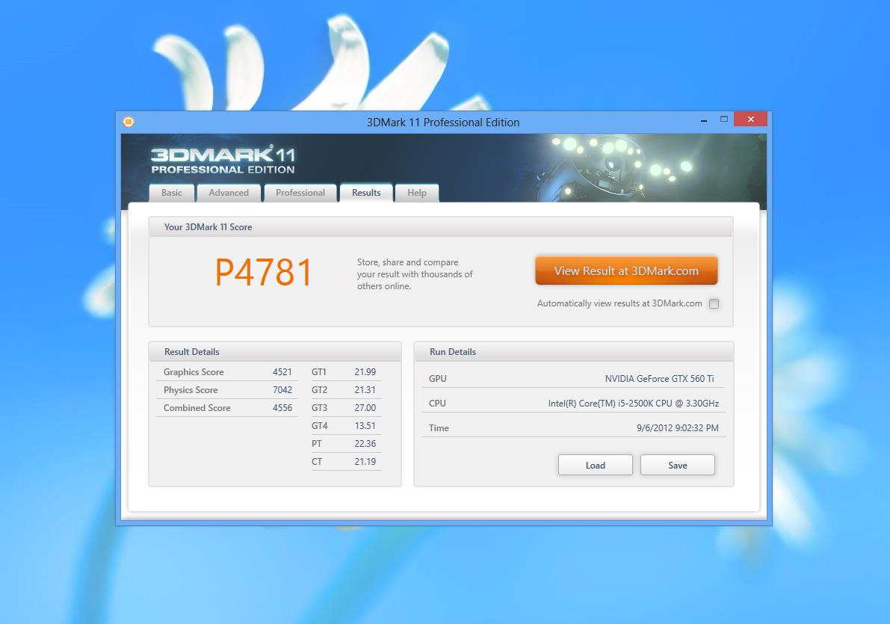Click the Load button

coord(595,465)
